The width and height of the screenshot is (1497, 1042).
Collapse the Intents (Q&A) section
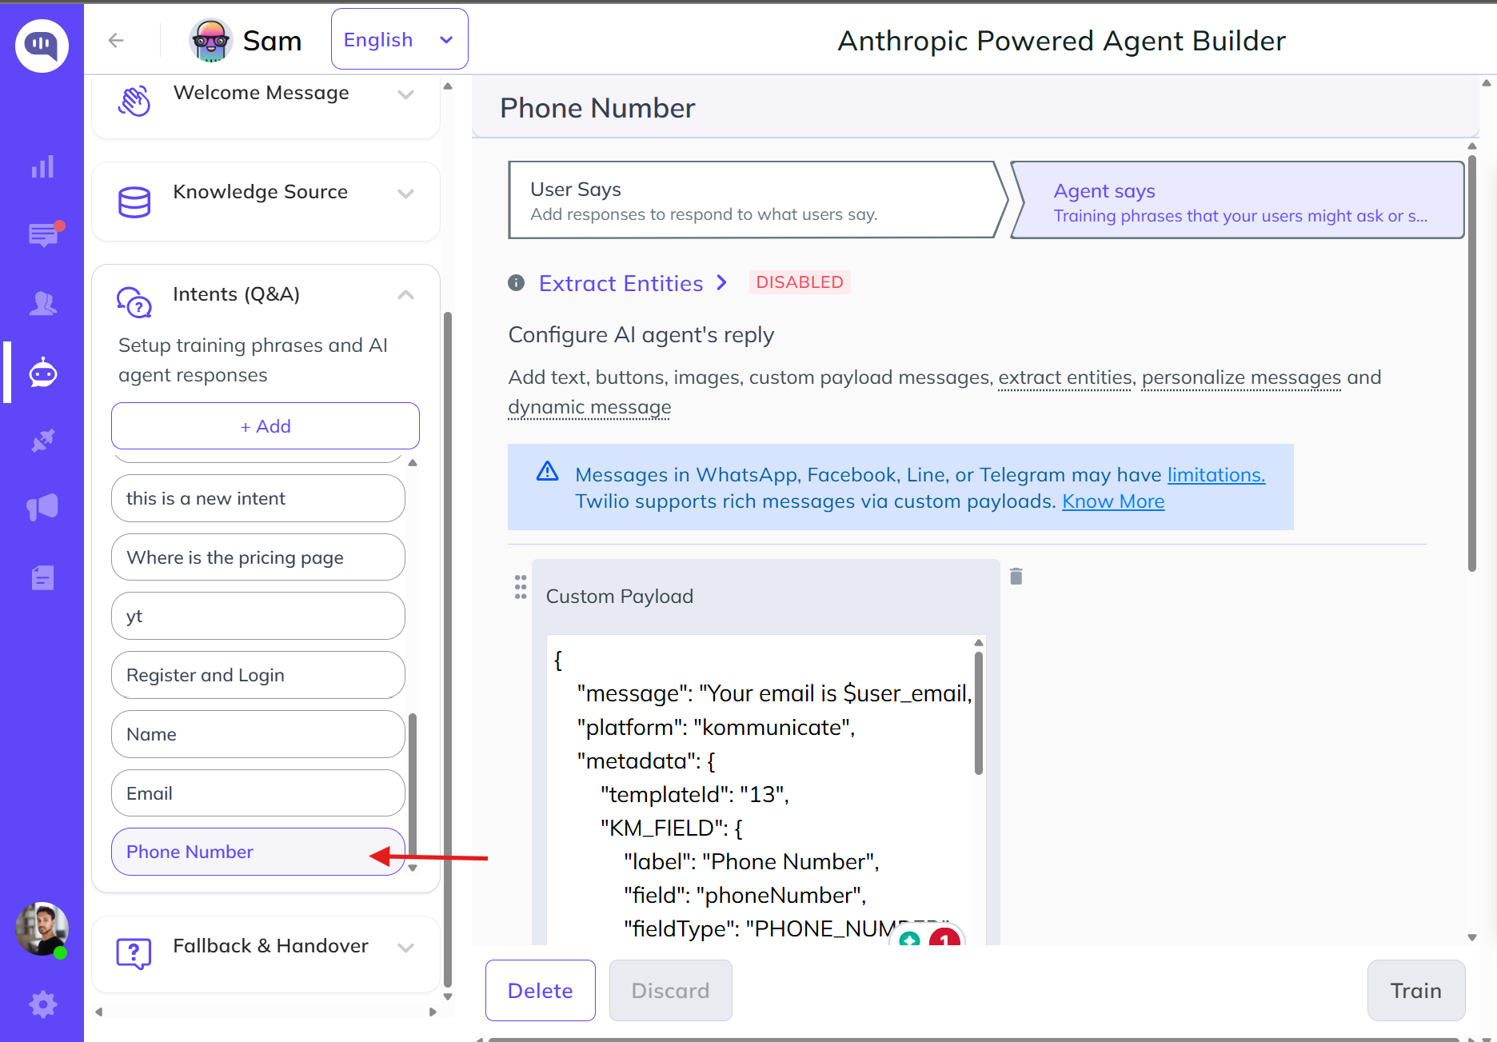point(406,294)
